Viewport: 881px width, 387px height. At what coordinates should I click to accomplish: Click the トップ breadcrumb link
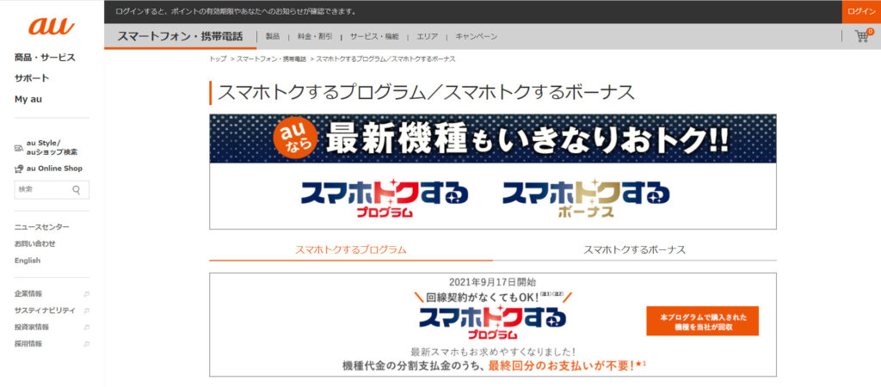pyautogui.click(x=218, y=58)
